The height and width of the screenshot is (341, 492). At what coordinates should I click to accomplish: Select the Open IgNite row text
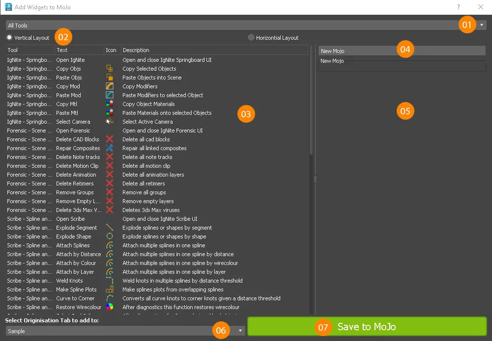[x=70, y=60]
